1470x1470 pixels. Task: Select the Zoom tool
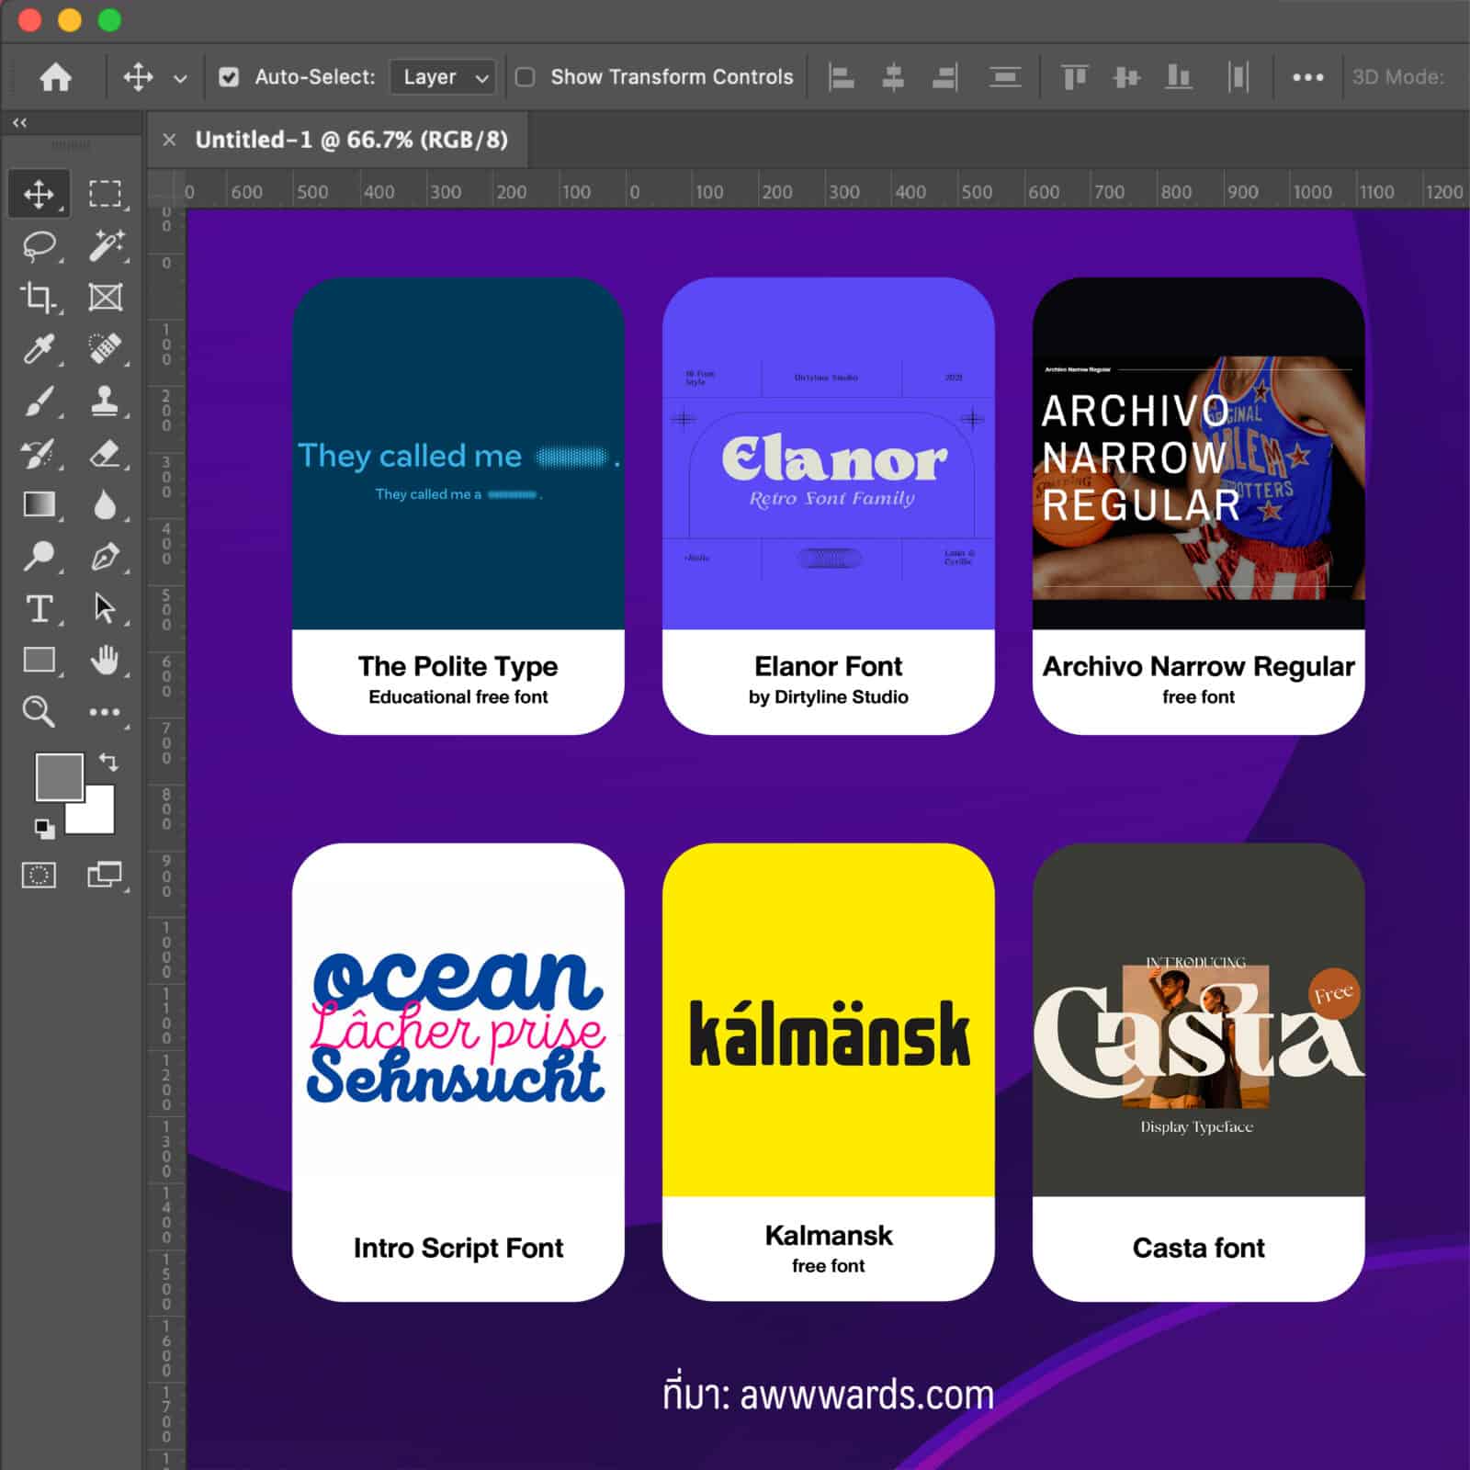pos(39,711)
